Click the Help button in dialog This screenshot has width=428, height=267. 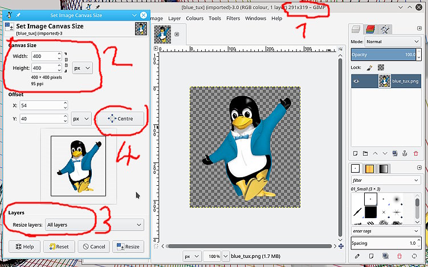[x=25, y=247]
